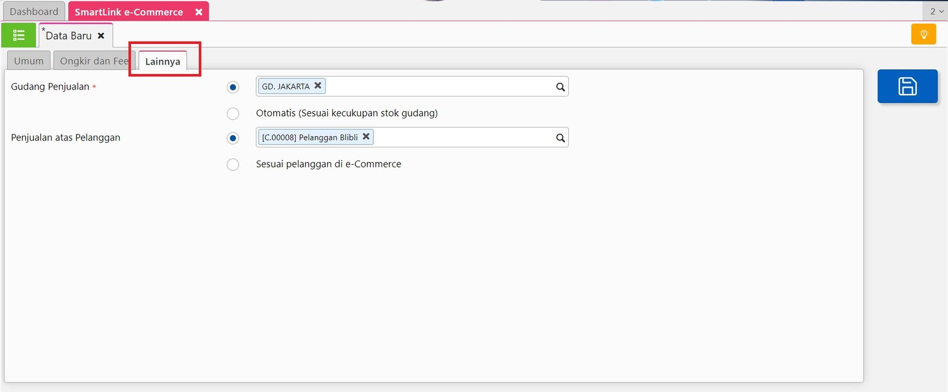Screen dimensions: 948x392
Task: Choose Sesuai pelanggan di e-Commerce option
Action: tap(233, 164)
